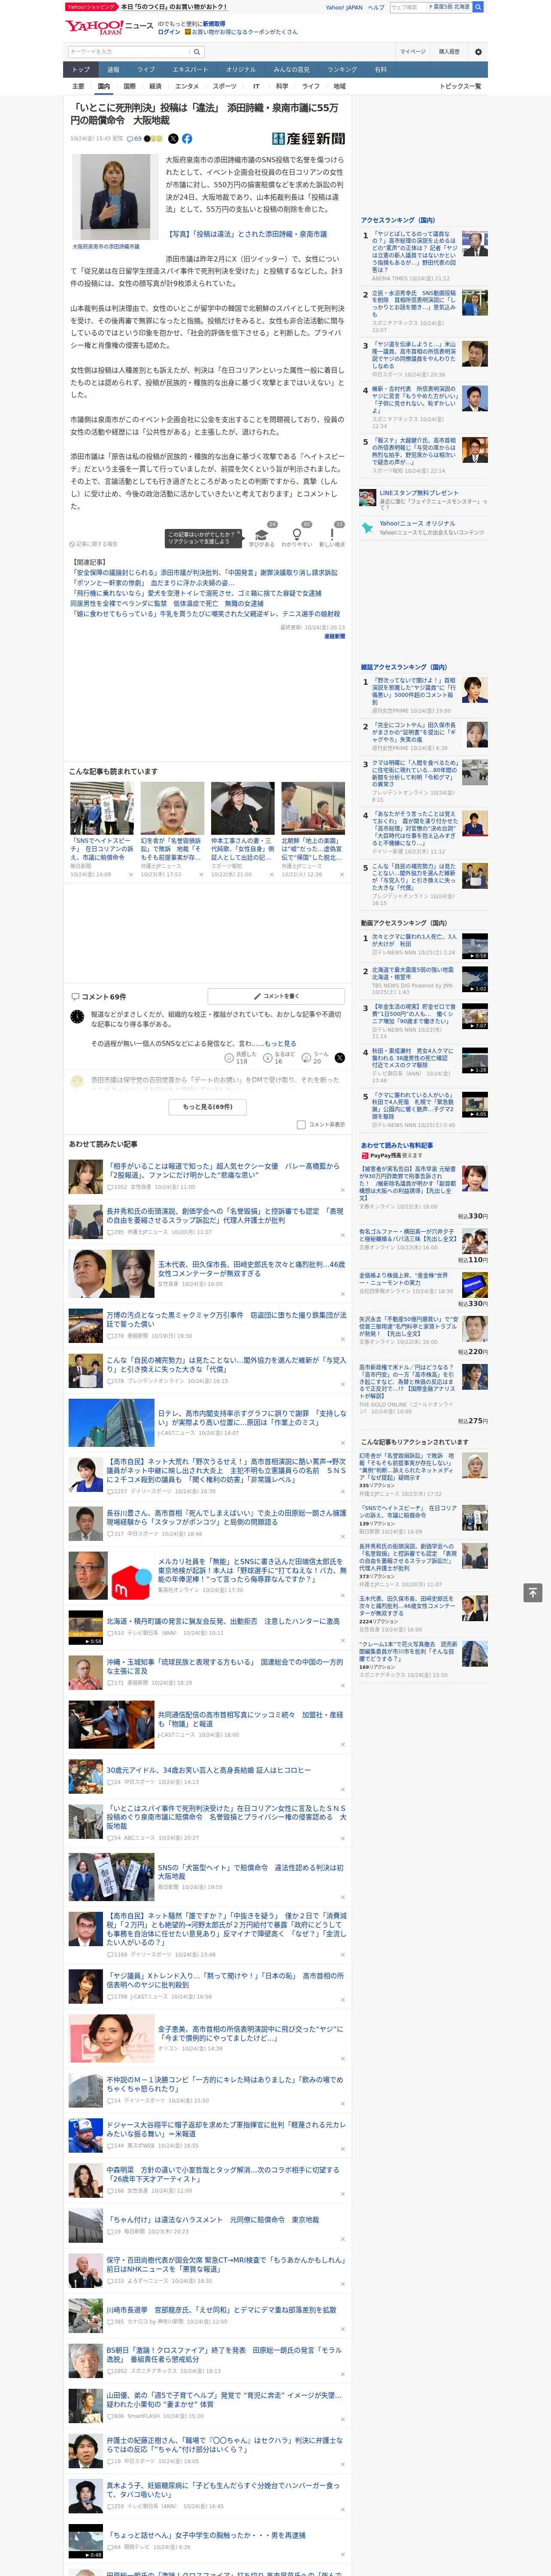The height and width of the screenshot is (2576, 551).
Task: Play the 次々とクマに襲われ video ranking thumbnail
Action: coord(475,946)
